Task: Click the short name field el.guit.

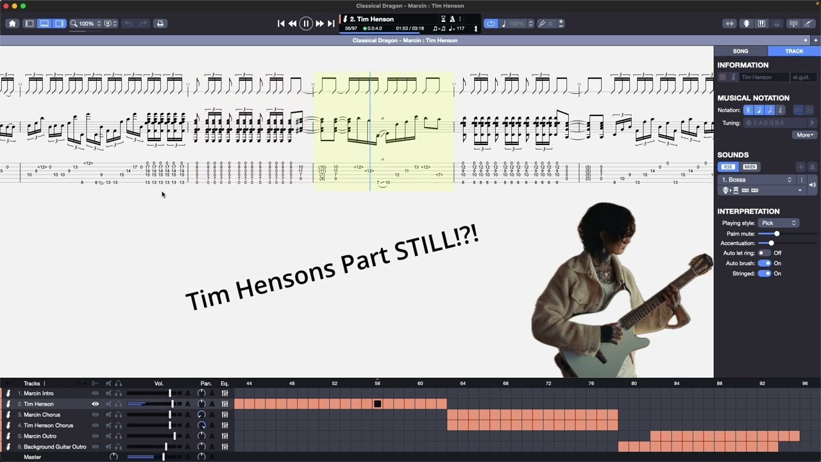Action: 803,78
